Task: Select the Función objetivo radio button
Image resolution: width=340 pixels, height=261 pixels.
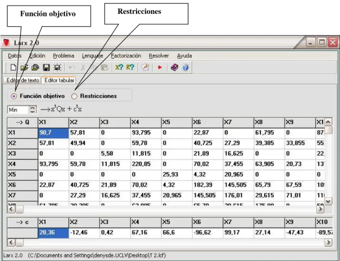Action: [14, 96]
